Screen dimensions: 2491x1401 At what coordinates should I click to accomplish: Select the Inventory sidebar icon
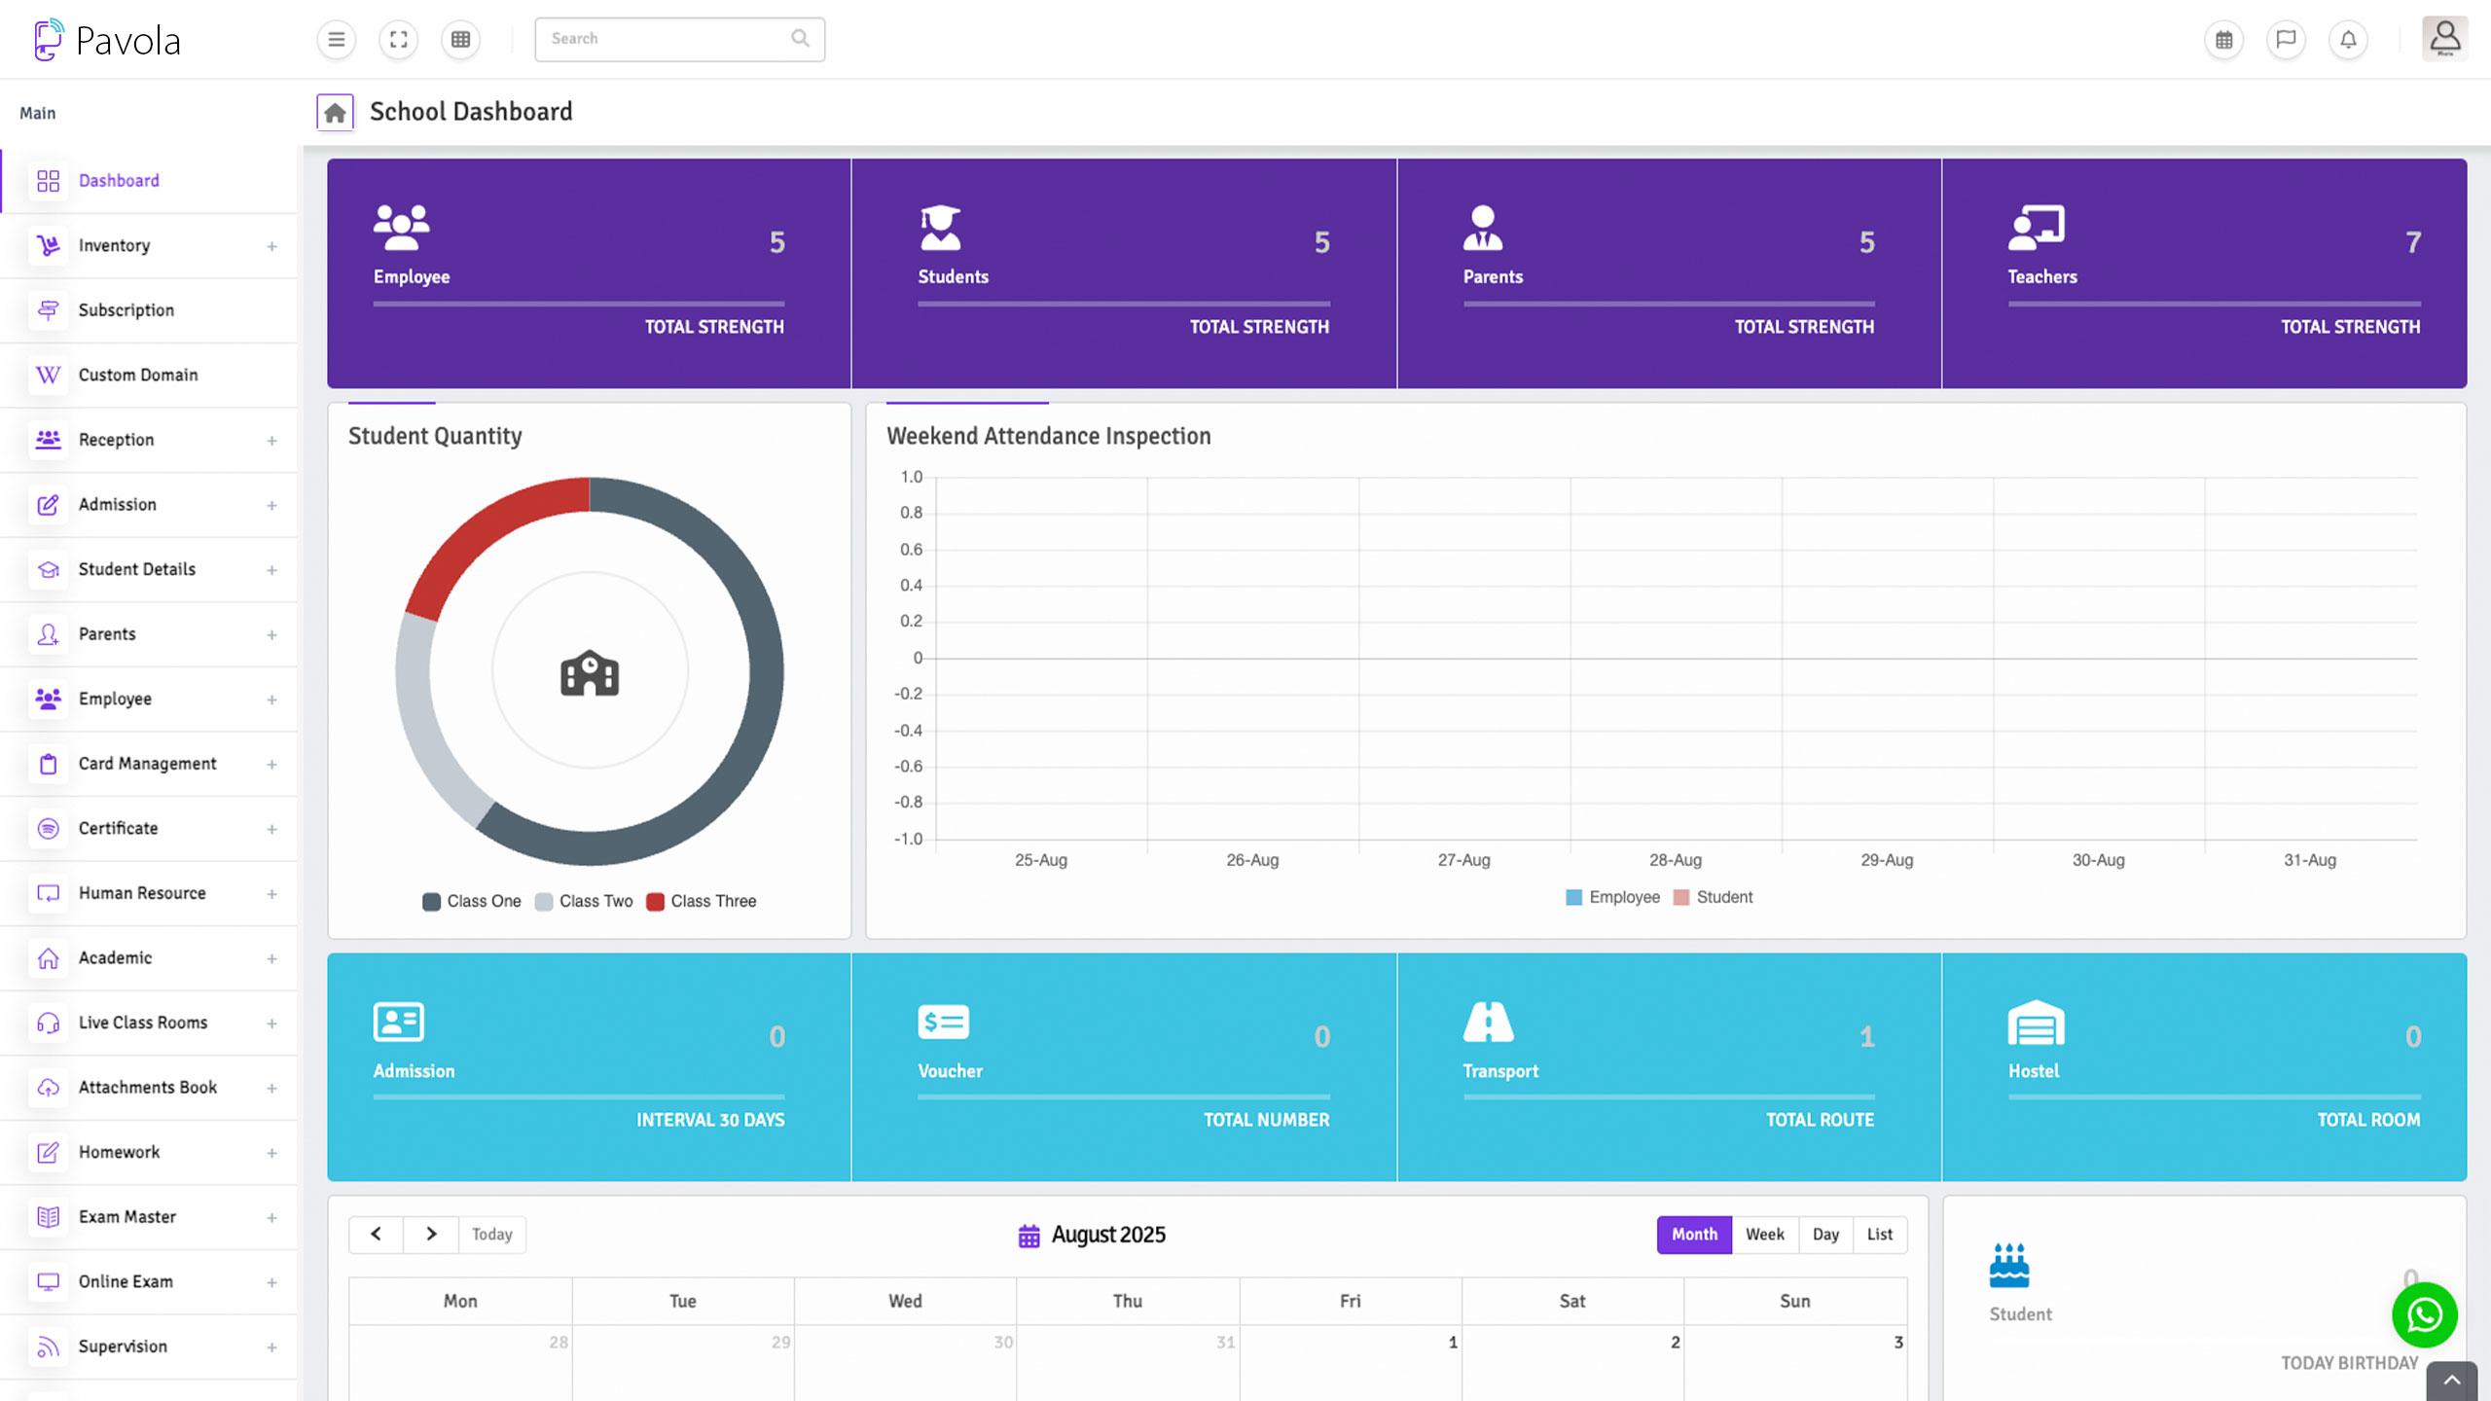click(48, 245)
